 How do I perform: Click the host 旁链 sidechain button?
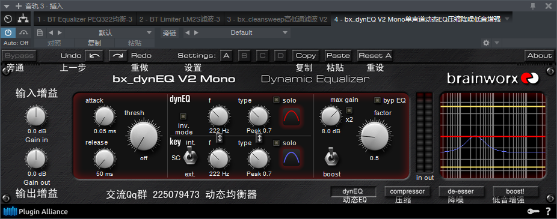click(x=170, y=33)
